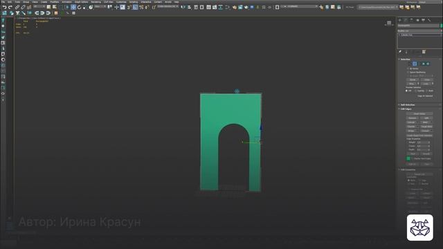Select SubObj preview selection radio

(x=415, y=91)
